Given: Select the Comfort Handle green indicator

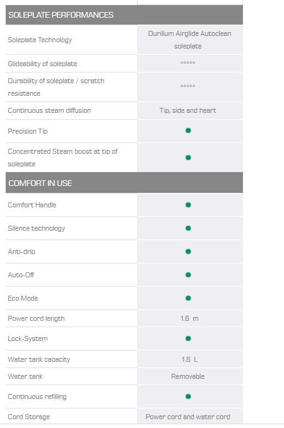Looking at the screenshot, I should (188, 205).
